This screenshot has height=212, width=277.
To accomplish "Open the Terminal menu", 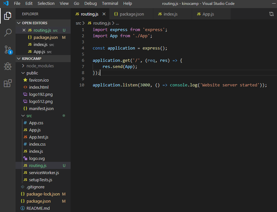I will (110, 4).
